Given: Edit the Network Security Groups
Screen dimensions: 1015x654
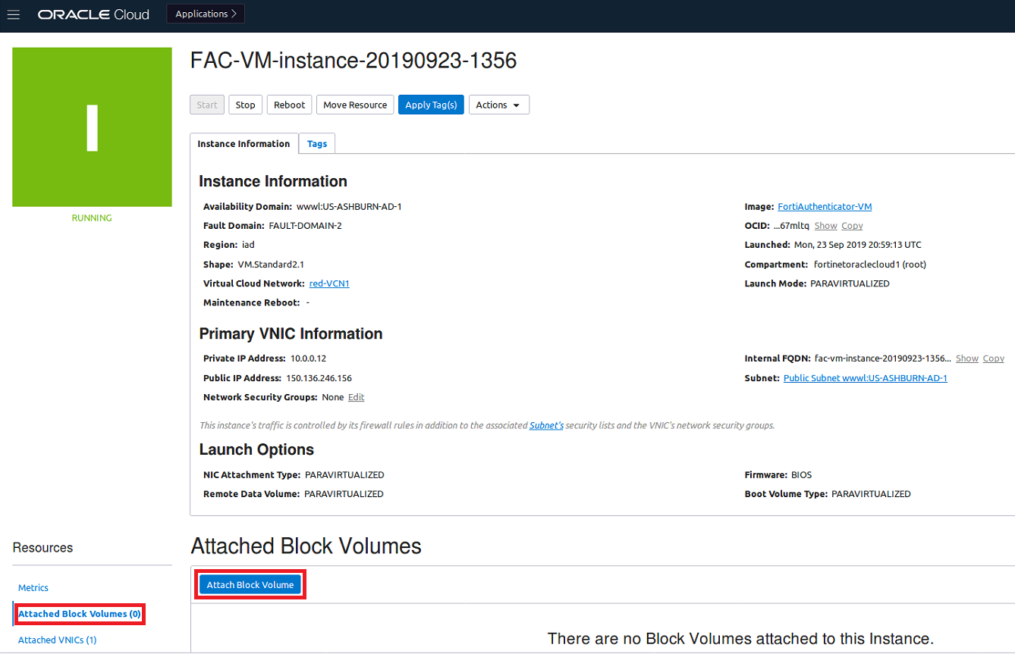Looking at the screenshot, I should tap(356, 396).
